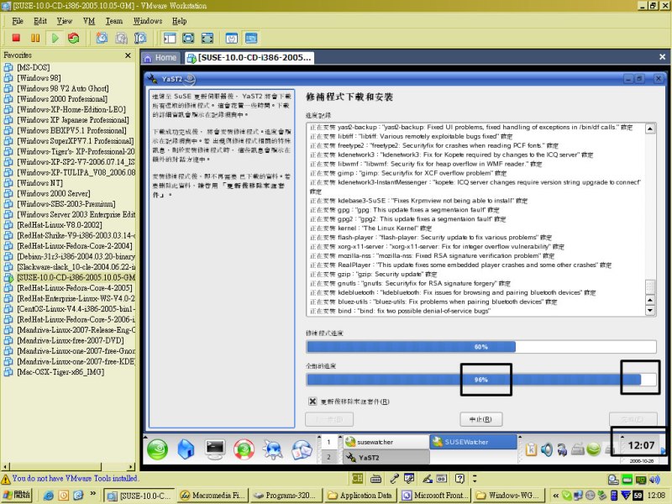This screenshot has height=504, width=672.
Task: Open the green SUSE start menu button
Action: (157, 449)
